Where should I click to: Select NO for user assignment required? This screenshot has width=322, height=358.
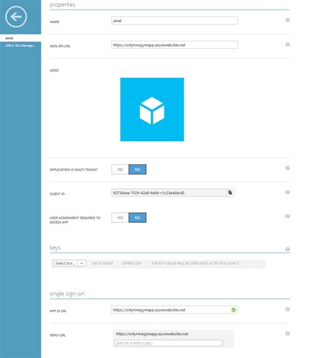click(x=137, y=217)
